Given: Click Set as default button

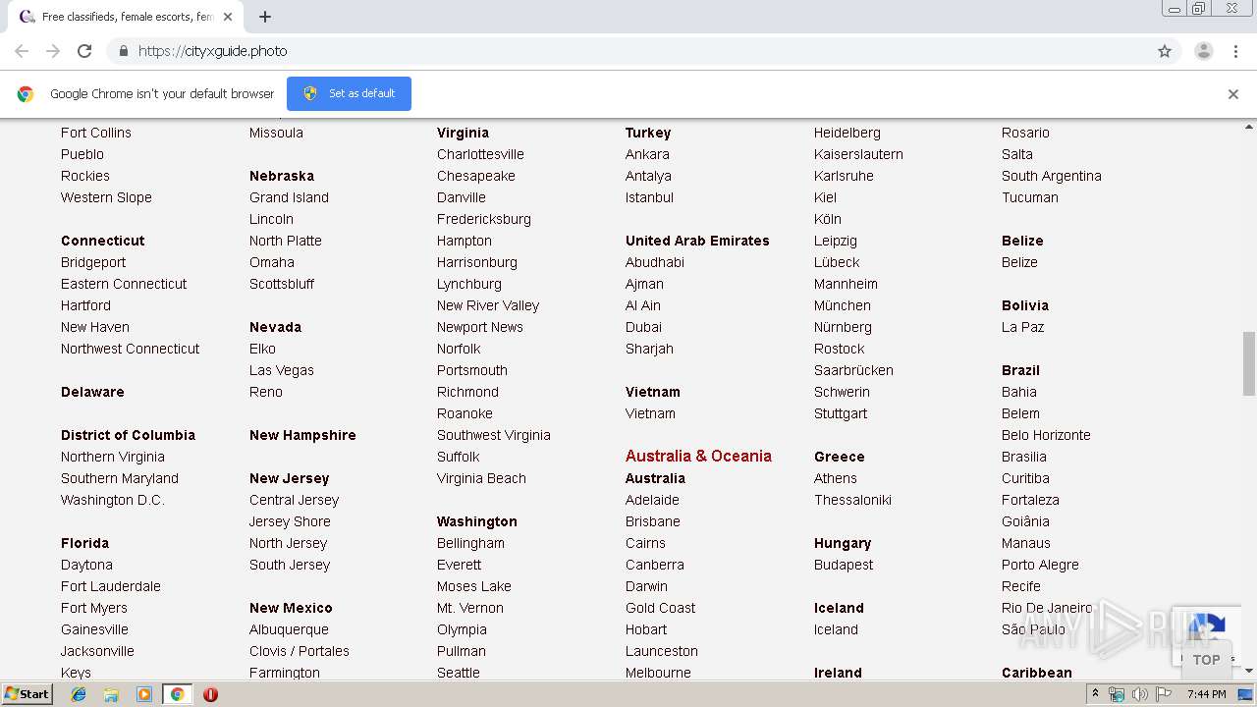Looking at the screenshot, I should click(x=349, y=93).
